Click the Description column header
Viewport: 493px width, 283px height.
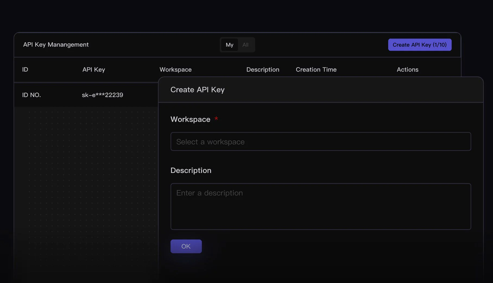[263, 70]
